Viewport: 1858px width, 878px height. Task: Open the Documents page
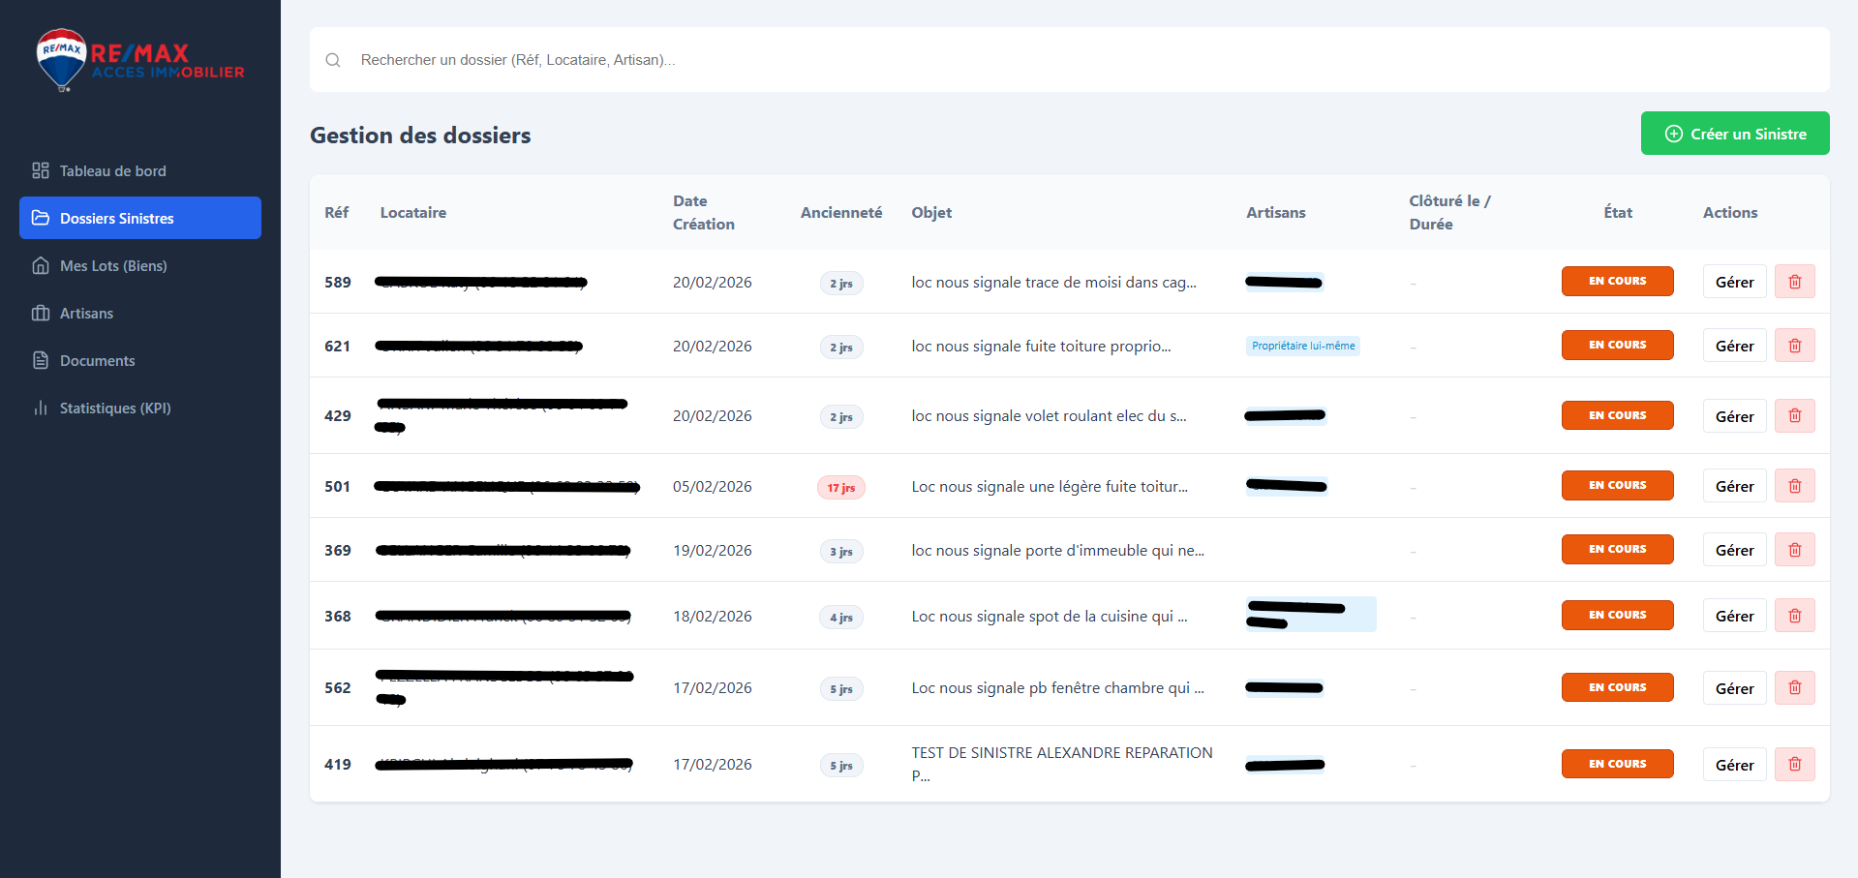coord(97,361)
